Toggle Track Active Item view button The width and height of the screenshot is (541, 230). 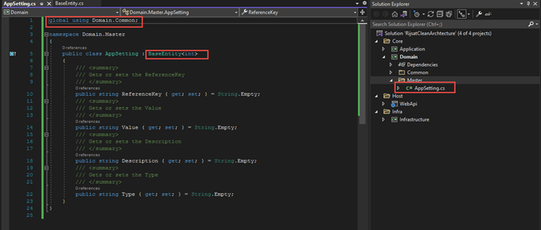(x=461, y=14)
